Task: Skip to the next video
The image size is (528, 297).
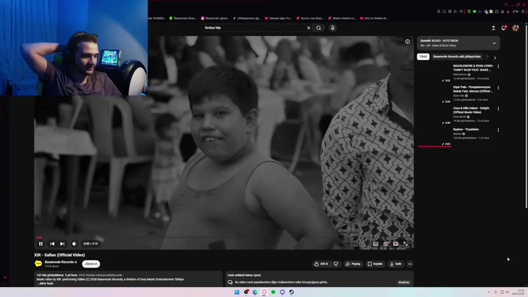Action: (x=62, y=244)
